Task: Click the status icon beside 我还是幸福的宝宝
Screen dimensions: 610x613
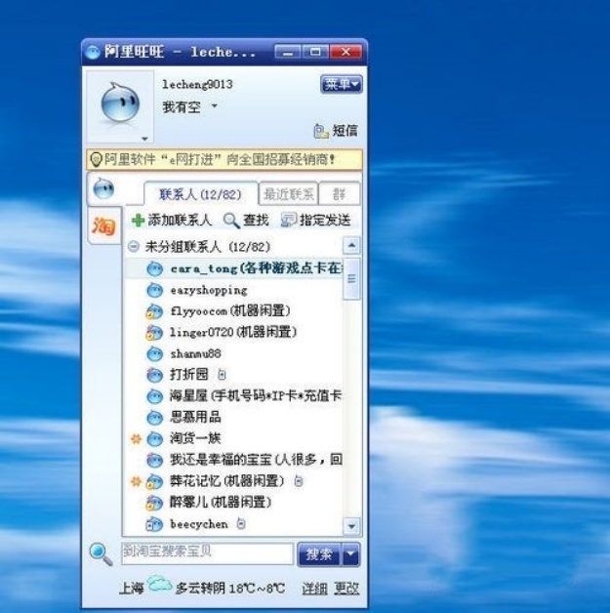Action: point(154,460)
